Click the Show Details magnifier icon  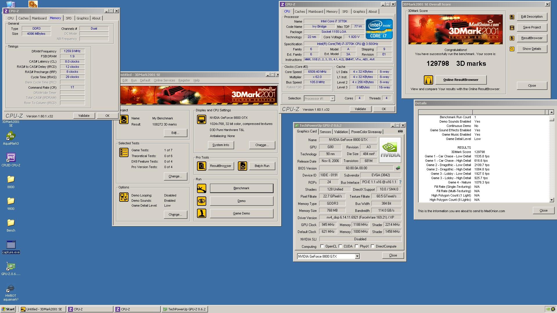512,49
